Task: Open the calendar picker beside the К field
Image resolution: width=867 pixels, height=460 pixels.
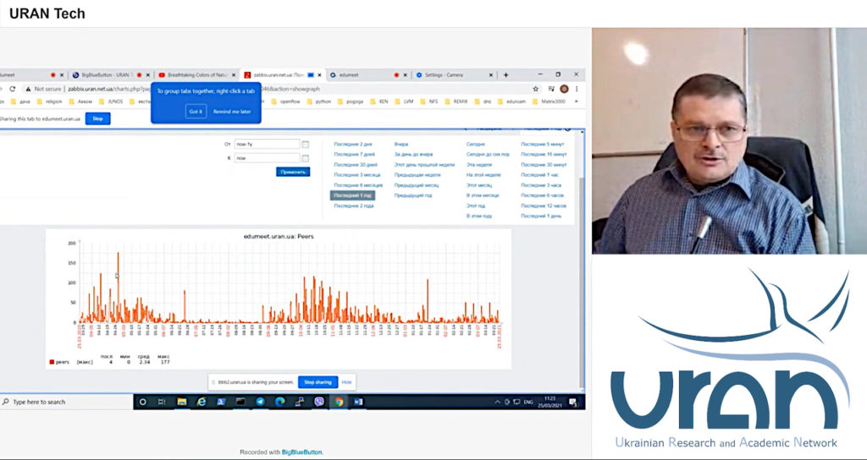Action: pyautogui.click(x=306, y=158)
